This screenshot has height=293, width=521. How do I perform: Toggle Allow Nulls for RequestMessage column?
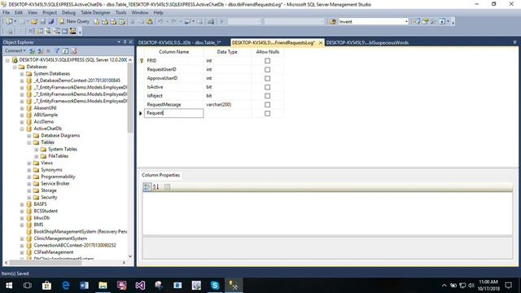click(268, 105)
